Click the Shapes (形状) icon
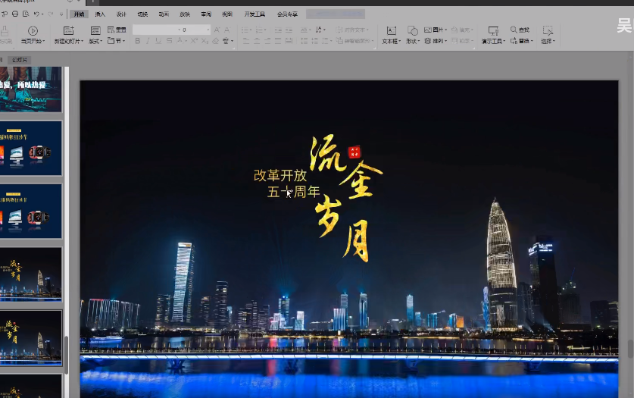This screenshot has height=398, width=634. 412,31
